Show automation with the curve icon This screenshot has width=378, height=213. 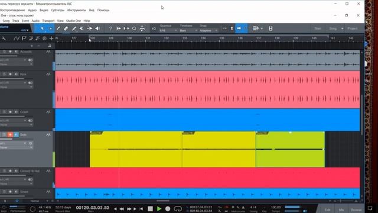coord(16,38)
